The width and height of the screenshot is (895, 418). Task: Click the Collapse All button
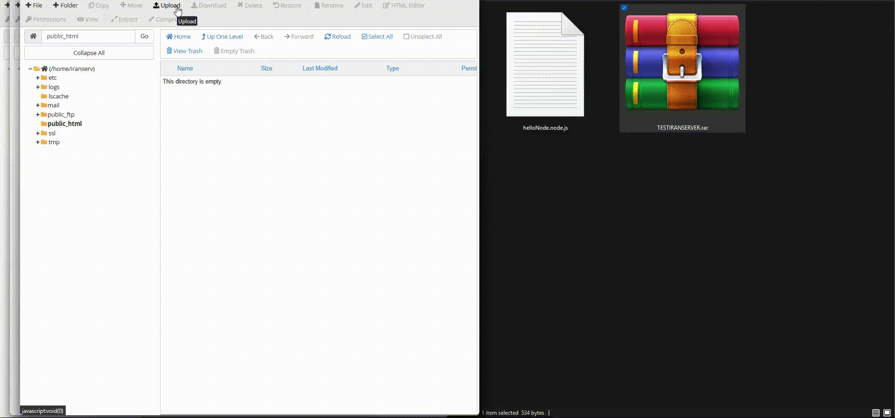[x=89, y=53]
